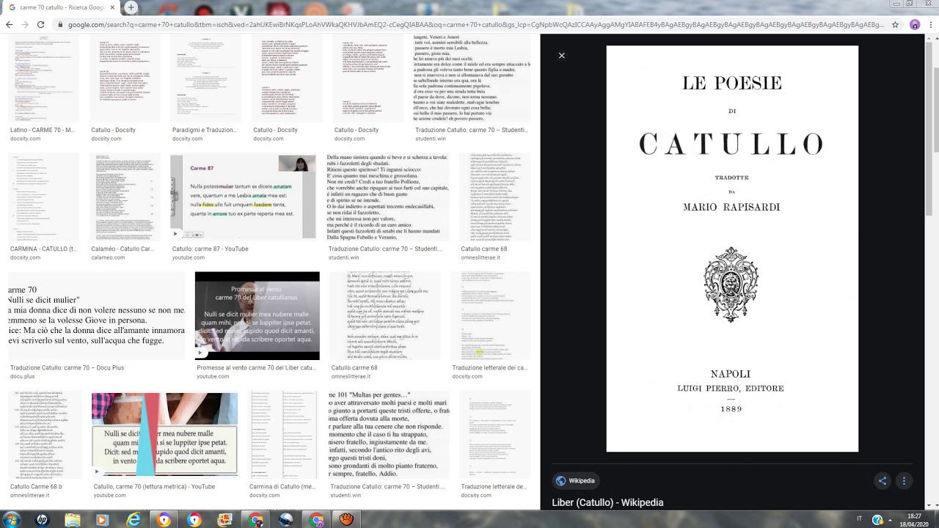Viewport: 939px width, 528px height.
Task: Open the Le Poesie di Catullo cover image
Action: 731,249
